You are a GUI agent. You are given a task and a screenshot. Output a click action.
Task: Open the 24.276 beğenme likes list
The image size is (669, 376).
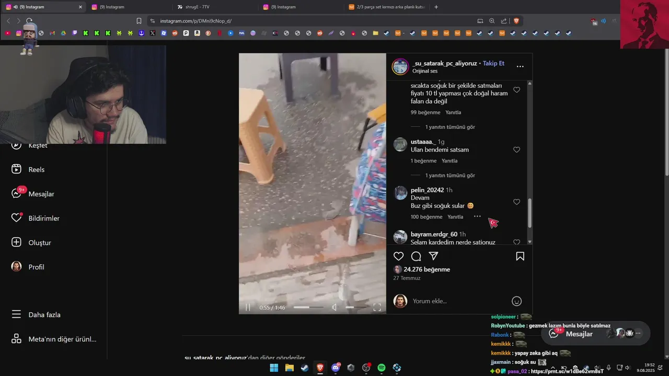(426, 269)
